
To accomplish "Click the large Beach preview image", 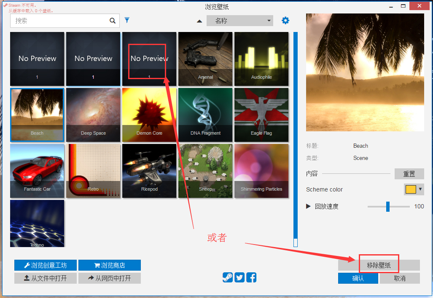I will 365,72.
